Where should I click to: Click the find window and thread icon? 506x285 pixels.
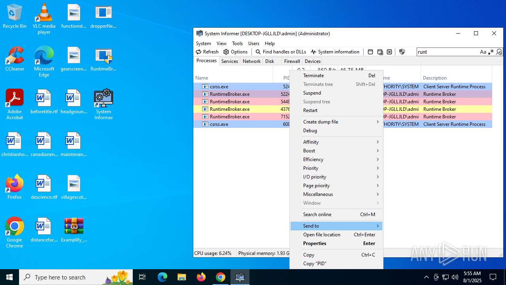coord(380,52)
